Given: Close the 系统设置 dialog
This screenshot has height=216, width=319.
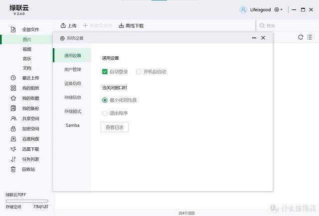Looking at the screenshot, I should (x=263, y=38).
